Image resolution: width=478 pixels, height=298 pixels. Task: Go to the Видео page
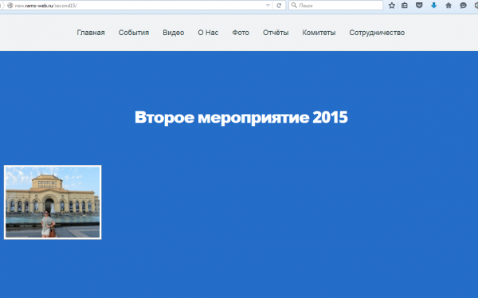coord(173,33)
